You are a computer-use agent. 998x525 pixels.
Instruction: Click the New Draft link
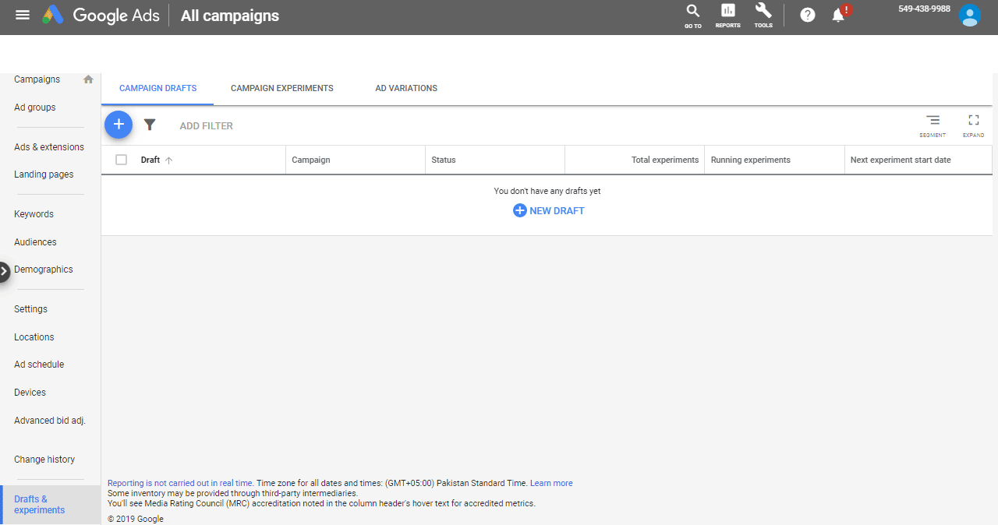[549, 210]
